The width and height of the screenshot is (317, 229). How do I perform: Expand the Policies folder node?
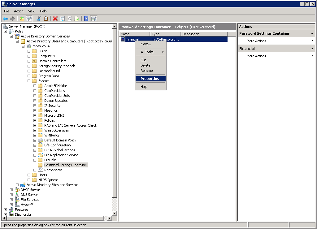(x=35, y=120)
